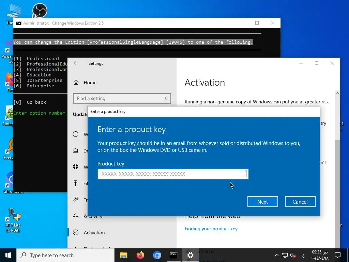
Task: Click the Recovery icon in the sidebar
Action: (76, 216)
